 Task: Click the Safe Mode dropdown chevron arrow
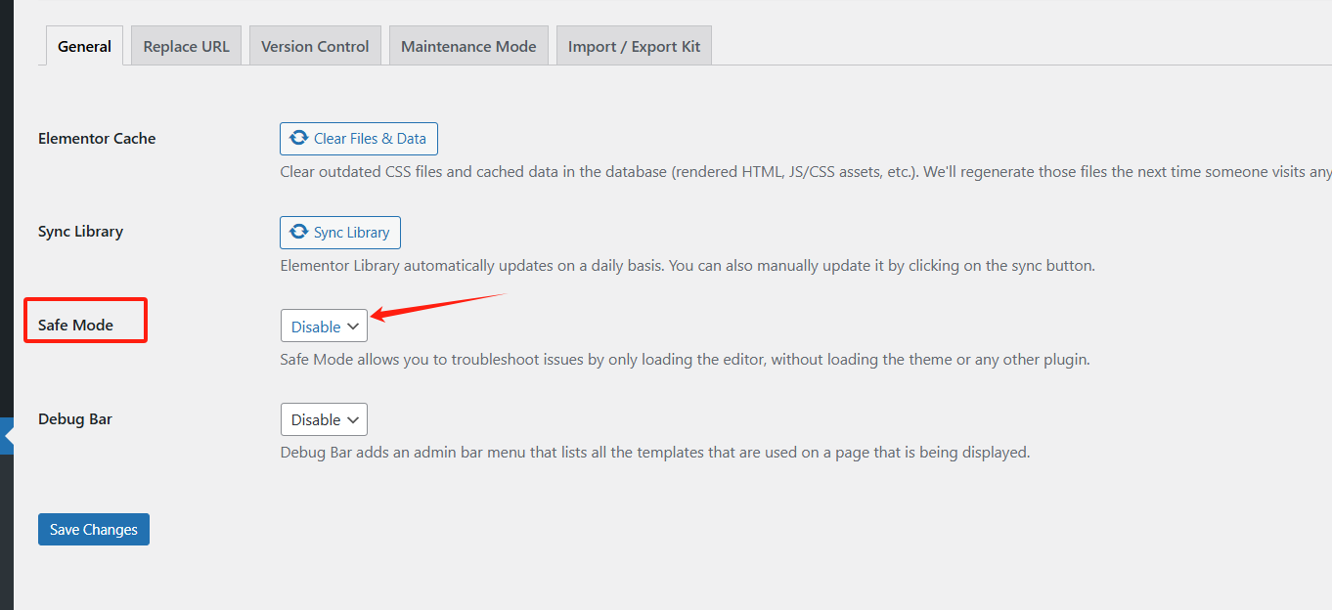tap(353, 327)
